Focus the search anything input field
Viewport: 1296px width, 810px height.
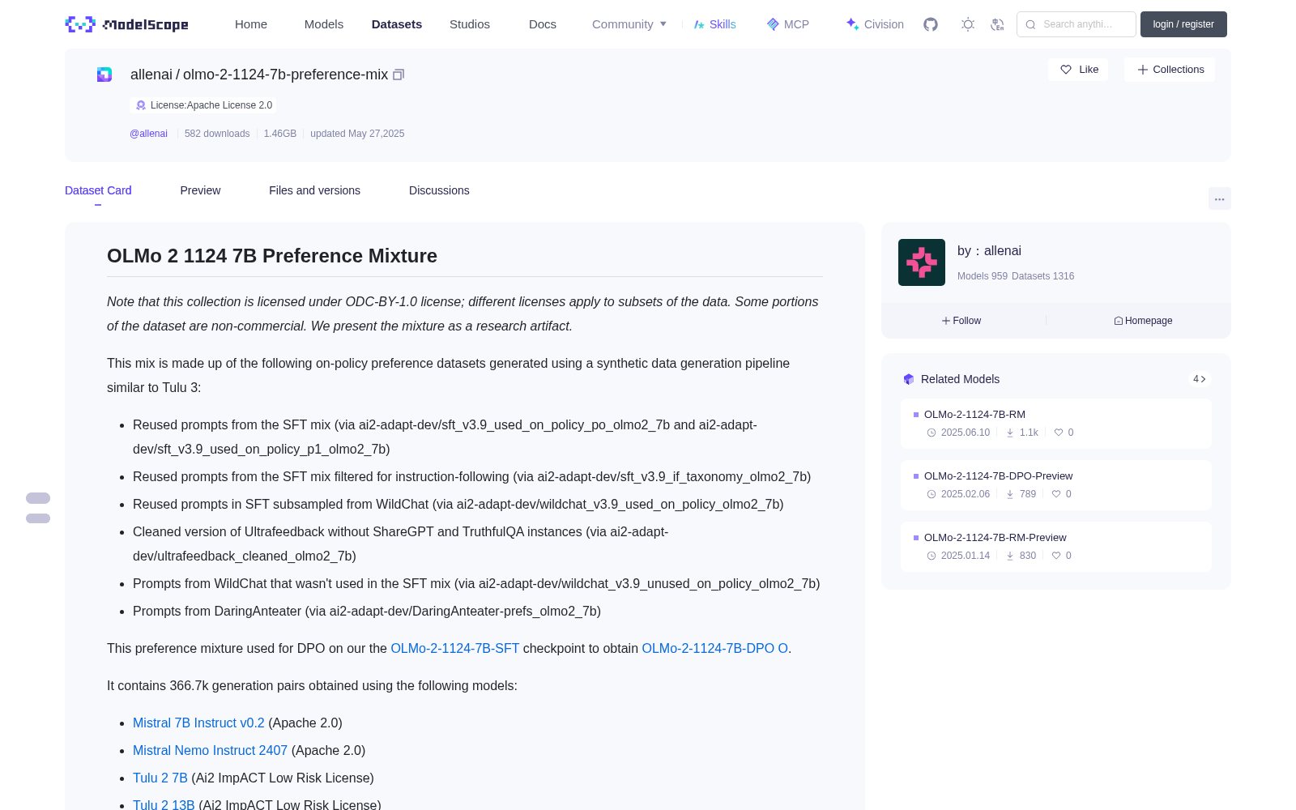[1076, 24]
